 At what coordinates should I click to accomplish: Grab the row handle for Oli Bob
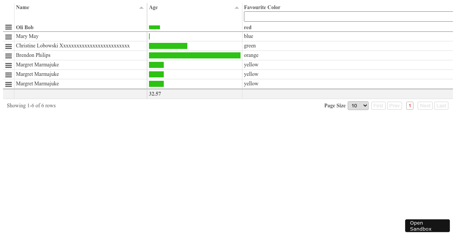tap(8, 27)
